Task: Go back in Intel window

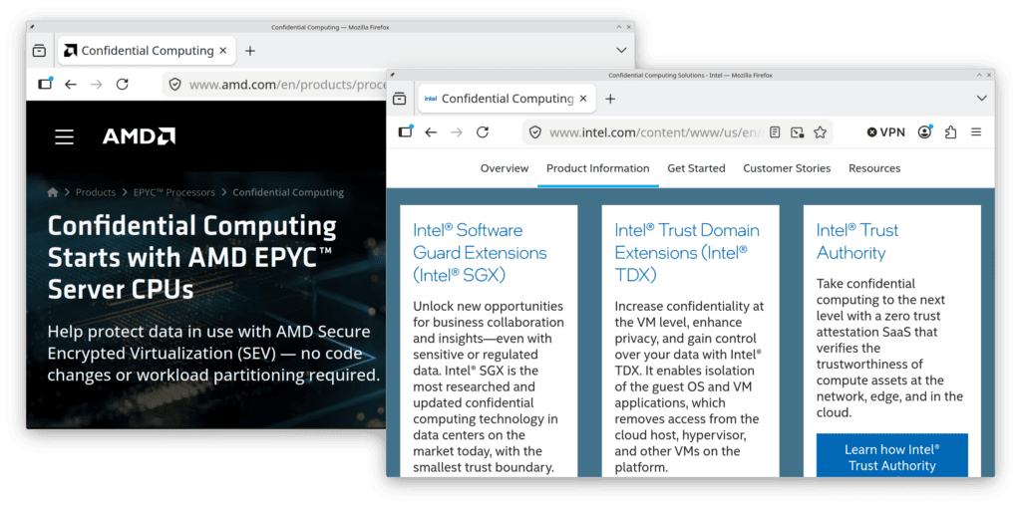Action: click(x=431, y=132)
